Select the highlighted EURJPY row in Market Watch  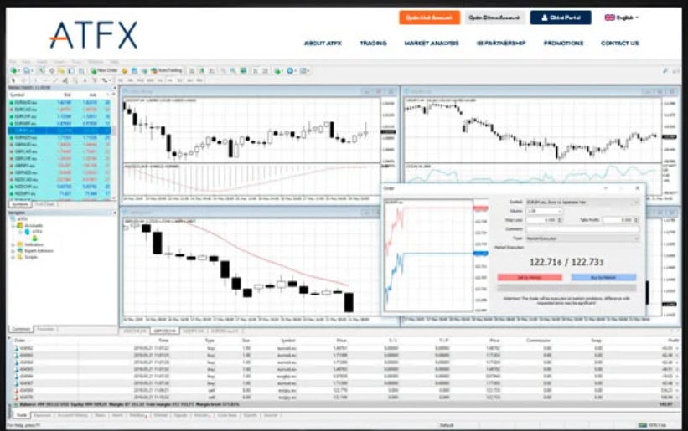pos(59,131)
